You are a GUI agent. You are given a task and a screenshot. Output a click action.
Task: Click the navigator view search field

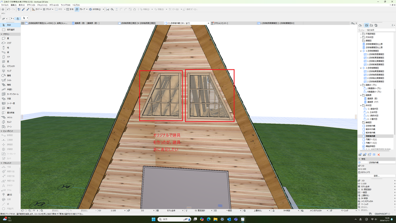click(377, 30)
